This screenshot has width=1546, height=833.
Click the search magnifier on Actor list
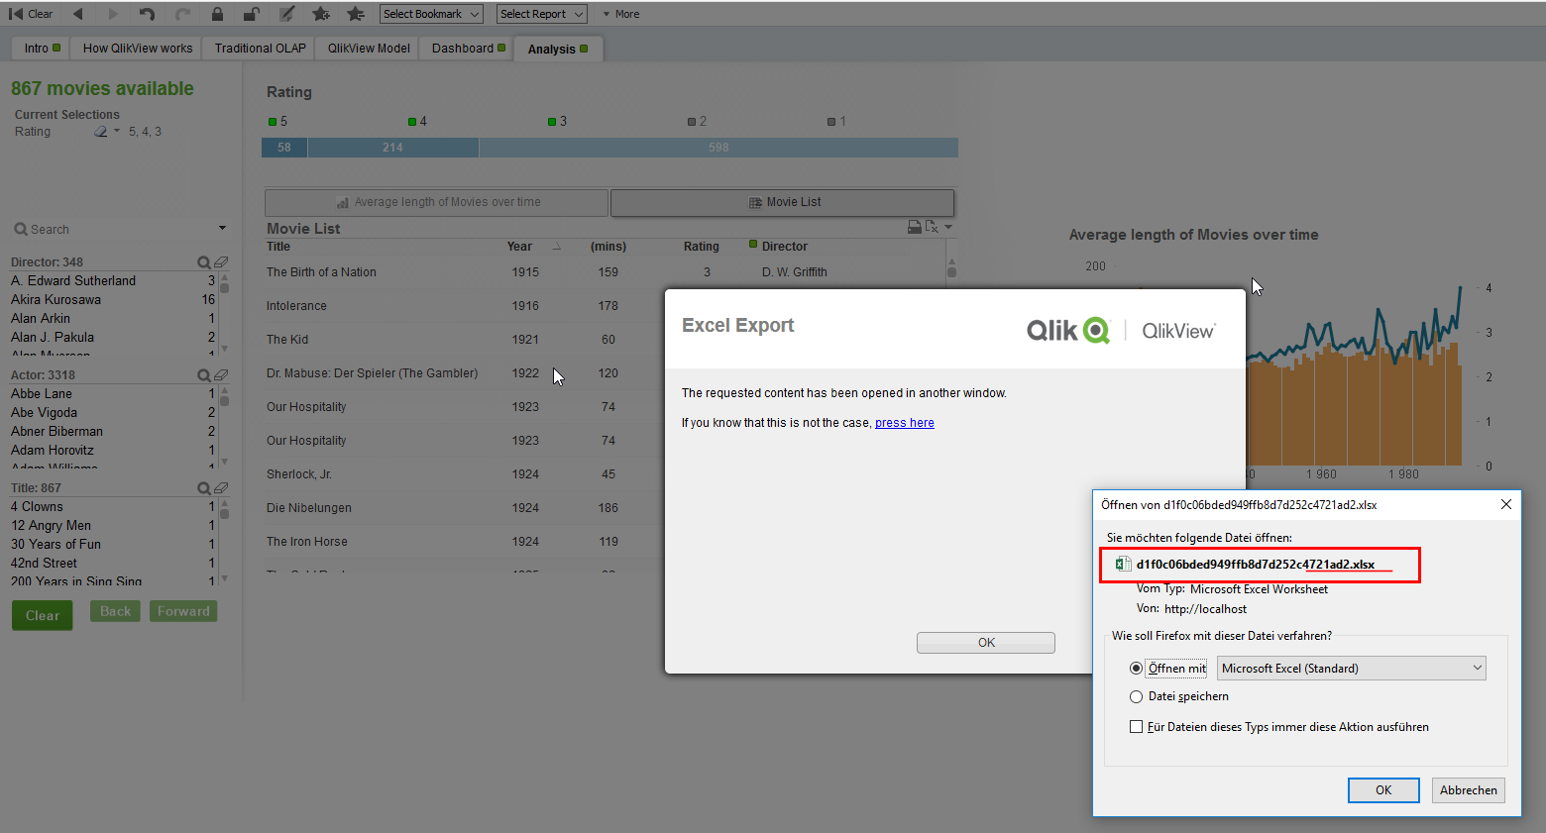(x=203, y=375)
